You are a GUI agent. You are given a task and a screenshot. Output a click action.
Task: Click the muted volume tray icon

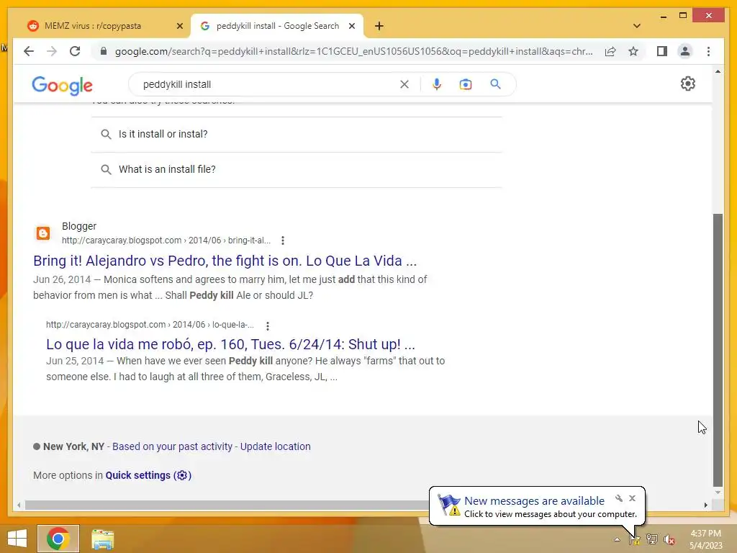tap(669, 539)
